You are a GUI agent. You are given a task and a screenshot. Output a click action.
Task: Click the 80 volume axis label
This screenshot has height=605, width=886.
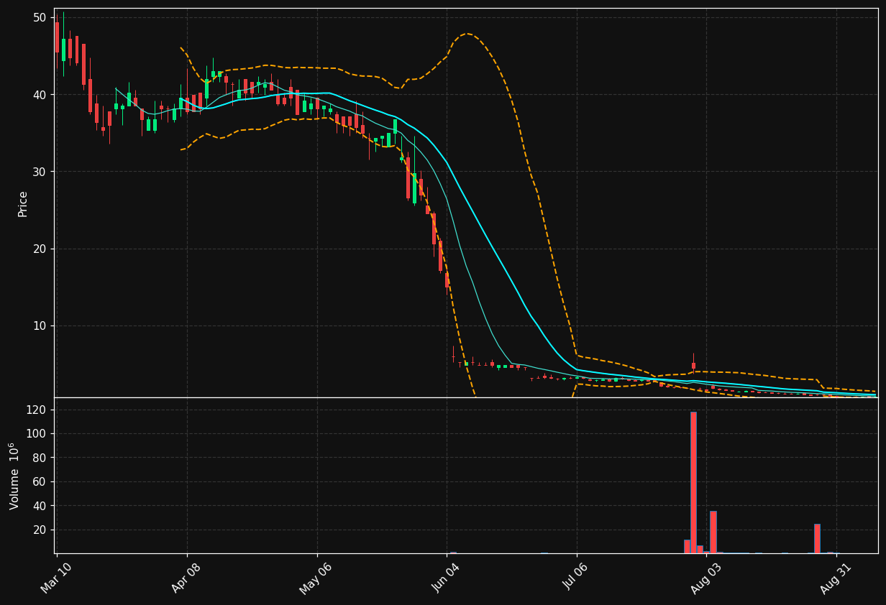pyautogui.click(x=40, y=458)
